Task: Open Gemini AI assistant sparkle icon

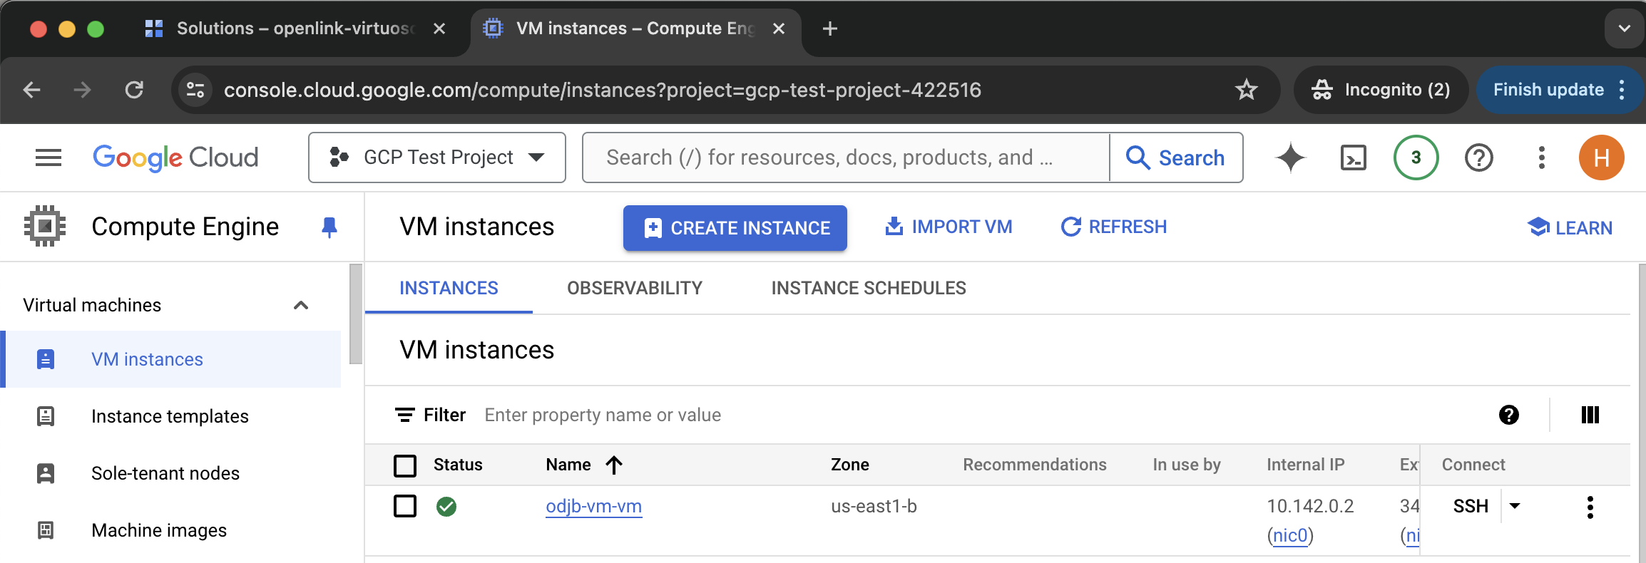Action: (x=1291, y=157)
